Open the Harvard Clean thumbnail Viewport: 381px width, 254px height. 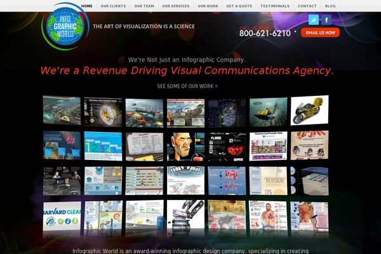click(x=62, y=216)
